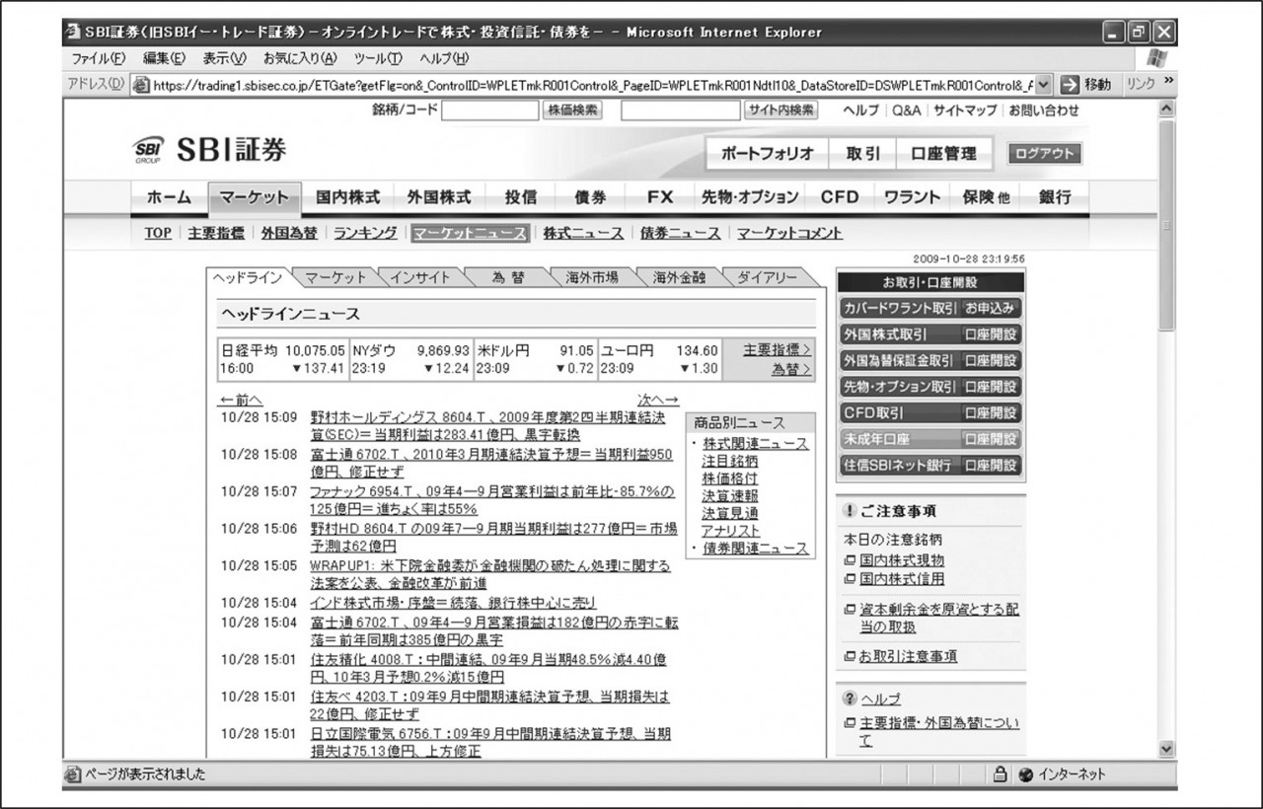Viewport: 1263px width, 809px height.
Task: Click the 次へ→ link above the news list
Action: click(659, 398)
